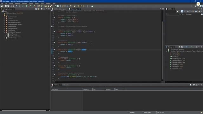Collapse All in Package Explorer toolbar
Image resolution: width=203 pixels, height=114 pixels.
(x=36, y=9)
